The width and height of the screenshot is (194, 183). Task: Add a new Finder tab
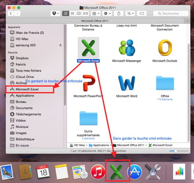(x=187, y=21)
